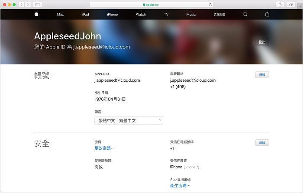Open the Watch menu item
303x193 pixels.
click(141, 14)
